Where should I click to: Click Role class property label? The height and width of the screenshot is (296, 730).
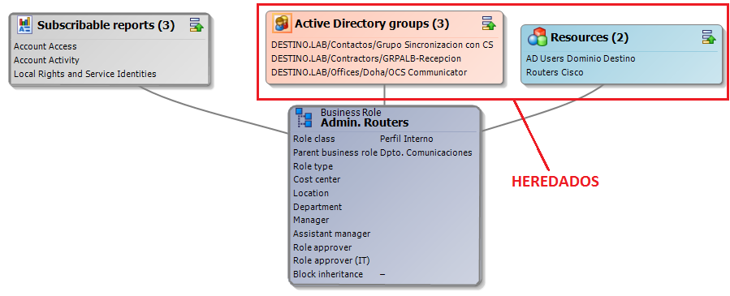(x=313, y=139)
